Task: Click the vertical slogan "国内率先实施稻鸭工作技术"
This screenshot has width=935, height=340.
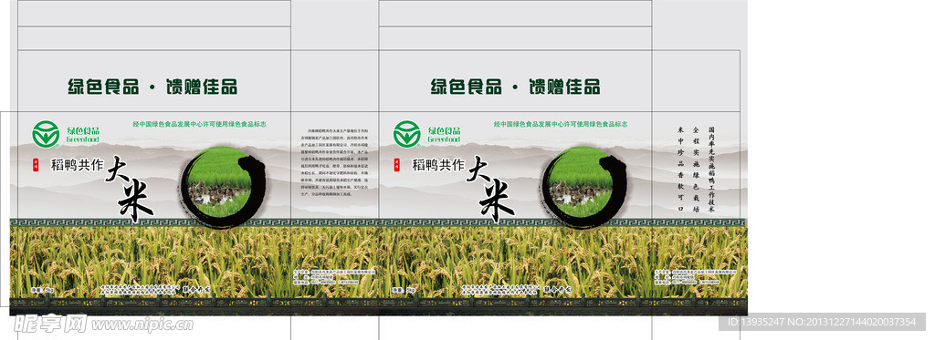Action: point(710,169)
